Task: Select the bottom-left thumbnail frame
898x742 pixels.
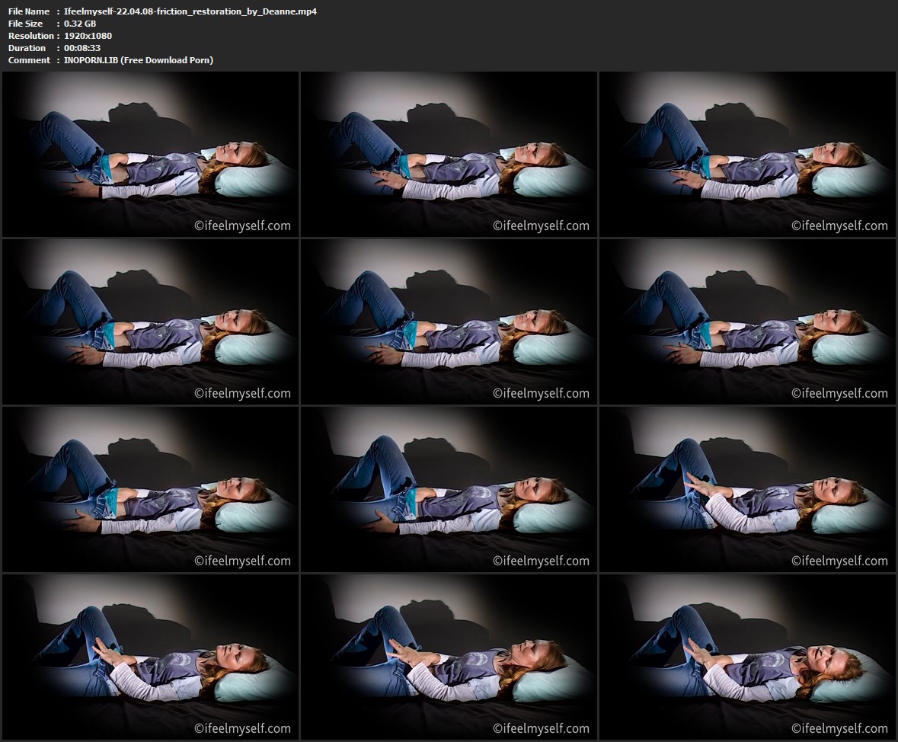Action: (x=150, y=657)
